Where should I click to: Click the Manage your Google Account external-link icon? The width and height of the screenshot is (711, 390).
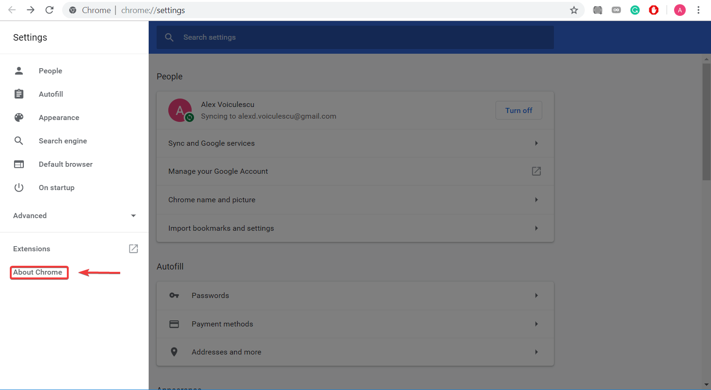(536, 171)
